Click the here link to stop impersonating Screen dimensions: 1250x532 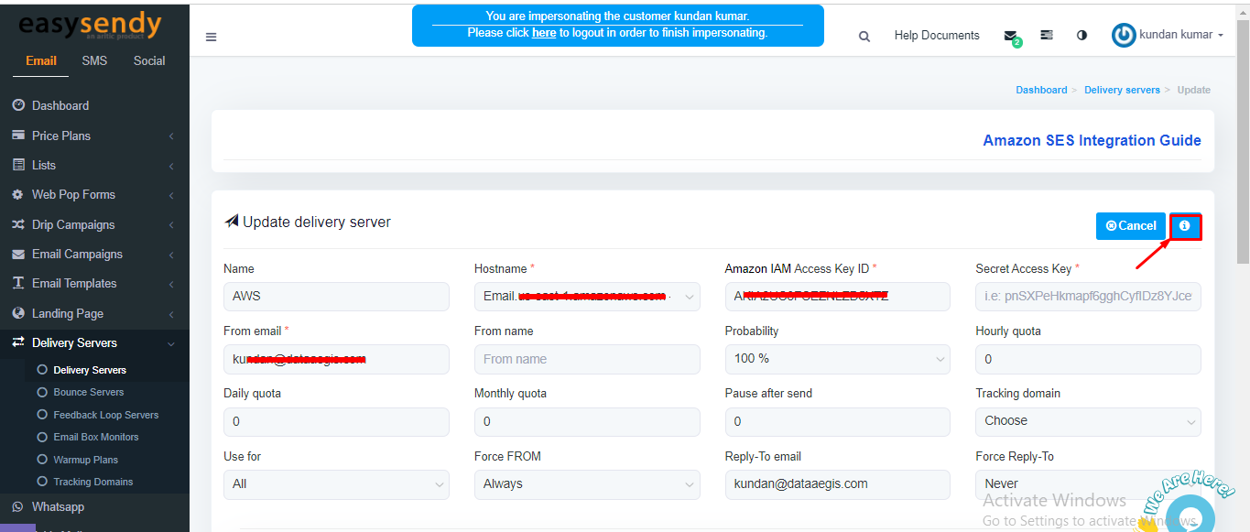pos(544,32)
